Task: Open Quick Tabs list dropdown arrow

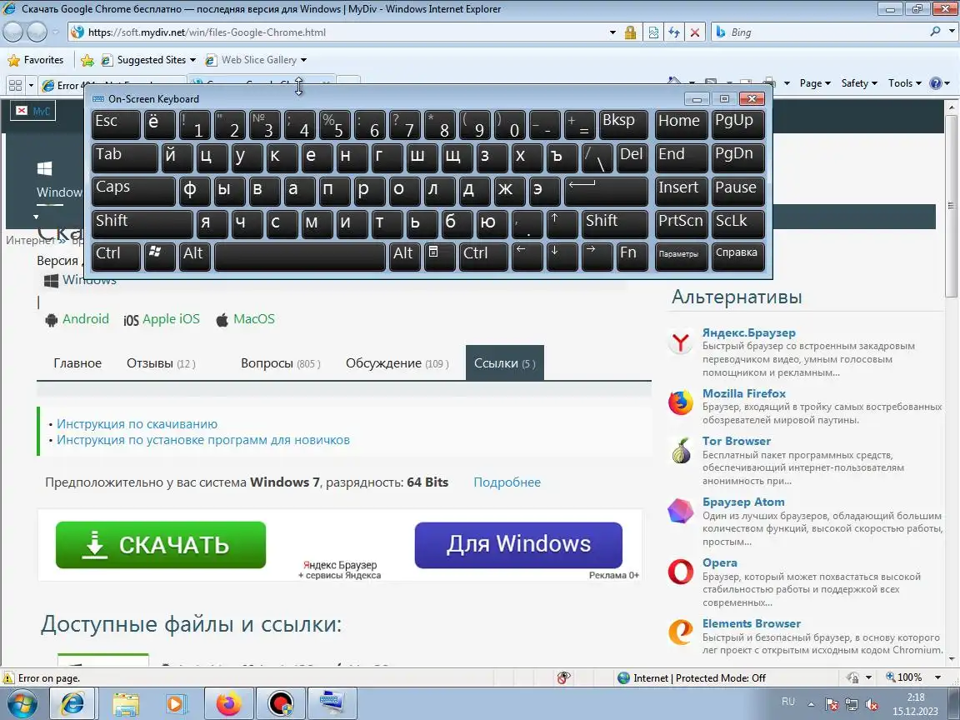Action: [31, 85]
